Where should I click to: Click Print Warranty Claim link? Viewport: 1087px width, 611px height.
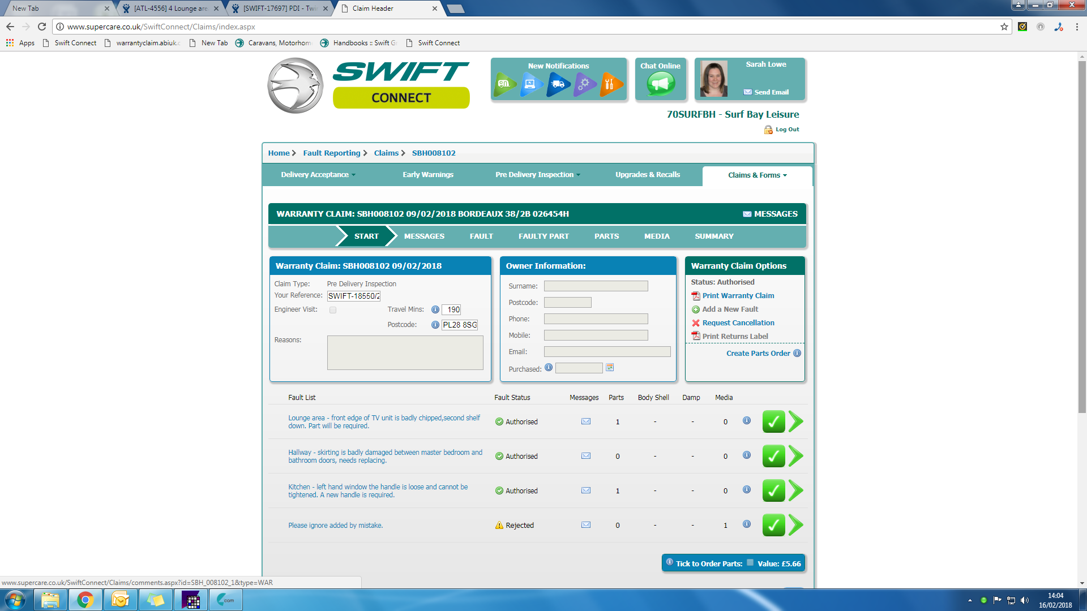click(738, 296)
